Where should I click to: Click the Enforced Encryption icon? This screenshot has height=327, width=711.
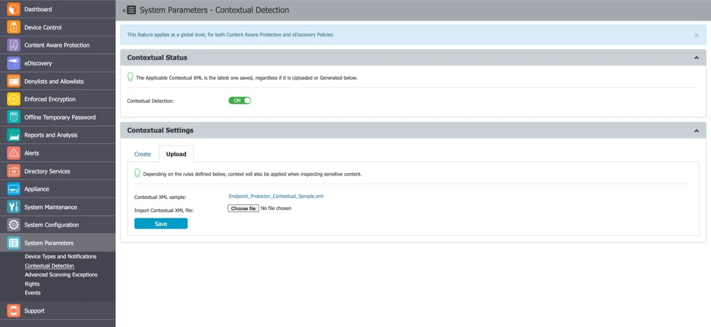[x=13, y=99]
